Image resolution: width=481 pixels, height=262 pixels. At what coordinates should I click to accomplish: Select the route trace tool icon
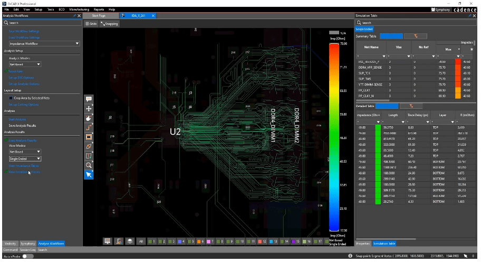(x=89, y=127)
